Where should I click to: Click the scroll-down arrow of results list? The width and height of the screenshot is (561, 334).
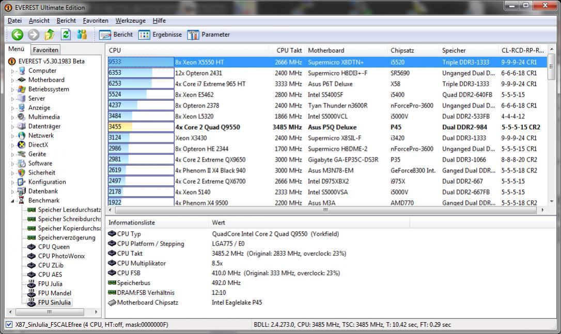(551, 202)
